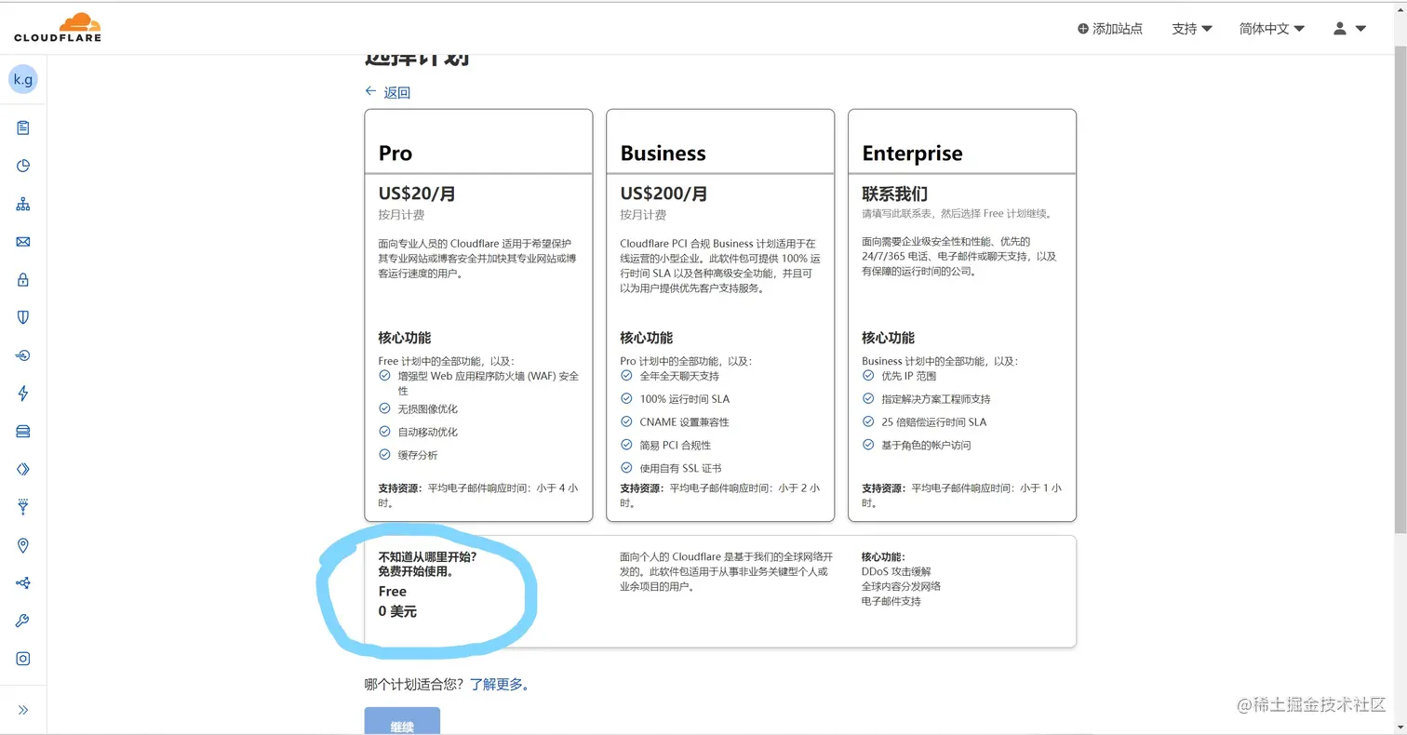Click the 了解更多 link
Screen dimensions: 1407x735
coord(499,684)
